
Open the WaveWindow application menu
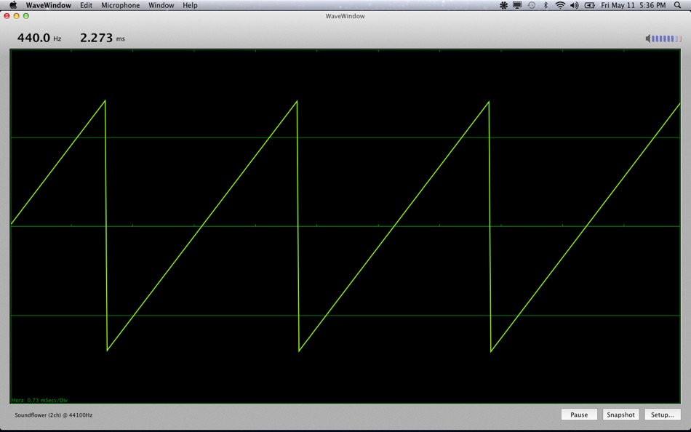[x=49, y=5]
